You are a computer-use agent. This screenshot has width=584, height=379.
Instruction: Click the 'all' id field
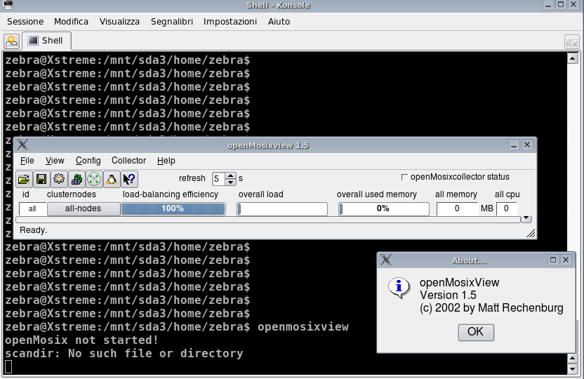click(x=33, y=209)
